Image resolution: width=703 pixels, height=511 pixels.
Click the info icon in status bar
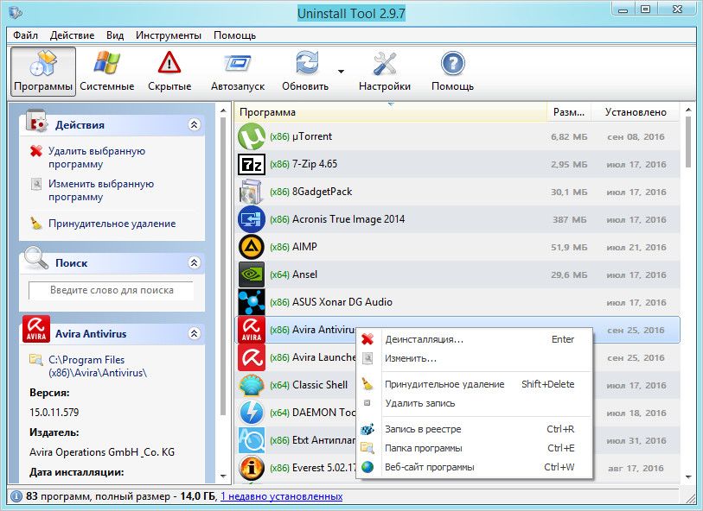[x=16, y=496]
